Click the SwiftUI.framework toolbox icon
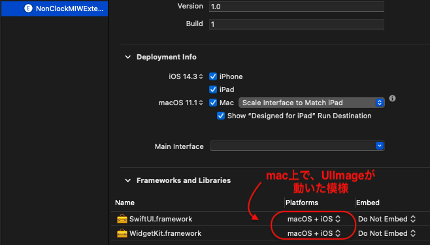Image resolution: width=430 pixels, height=245 pixels. click(x=122, y=220)
